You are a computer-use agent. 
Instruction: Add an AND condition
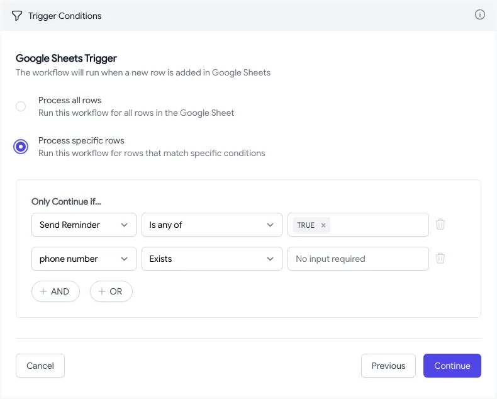coord(55,292)
